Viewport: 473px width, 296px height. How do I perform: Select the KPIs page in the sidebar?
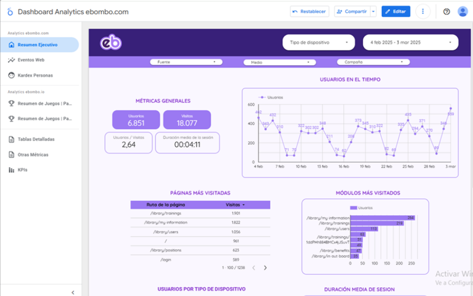[22, 170]
